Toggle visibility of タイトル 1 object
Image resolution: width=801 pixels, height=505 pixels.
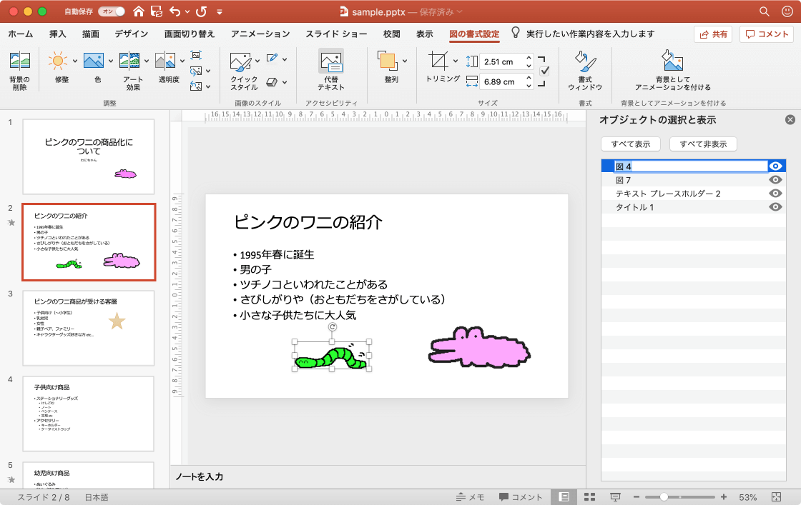pyautogui.click(x=775, y=207)
